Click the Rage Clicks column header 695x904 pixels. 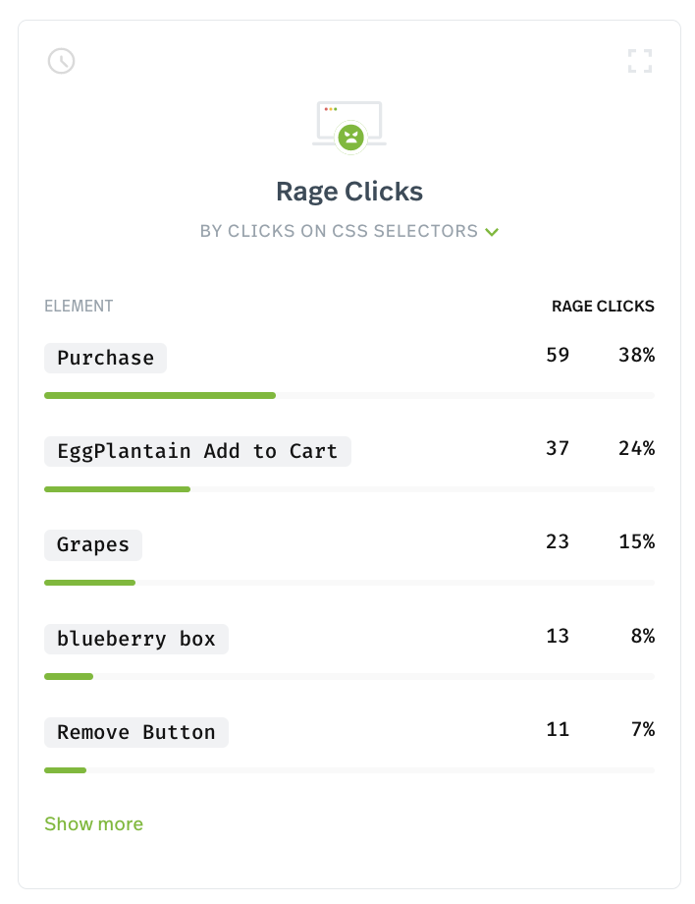(x=603, y=307)
